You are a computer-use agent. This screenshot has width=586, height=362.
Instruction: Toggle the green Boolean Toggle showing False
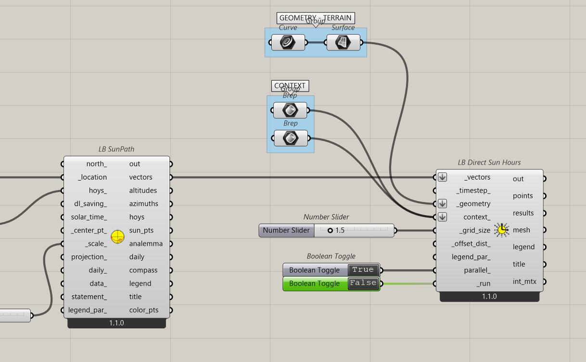(x=363, y=283)
